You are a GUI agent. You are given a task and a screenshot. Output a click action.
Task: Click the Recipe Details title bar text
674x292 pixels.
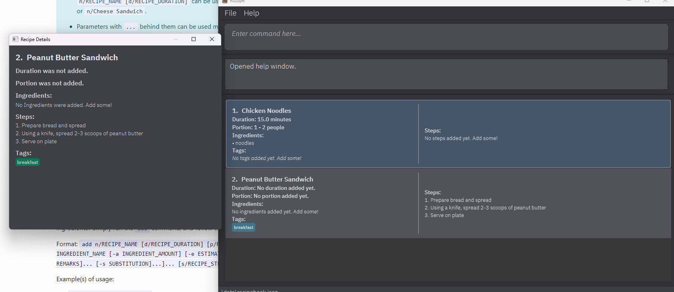[35, 39]
